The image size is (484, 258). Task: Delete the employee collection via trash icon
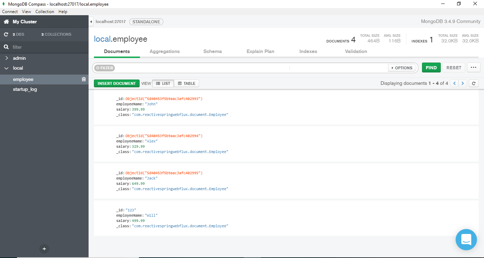point(84,79)
